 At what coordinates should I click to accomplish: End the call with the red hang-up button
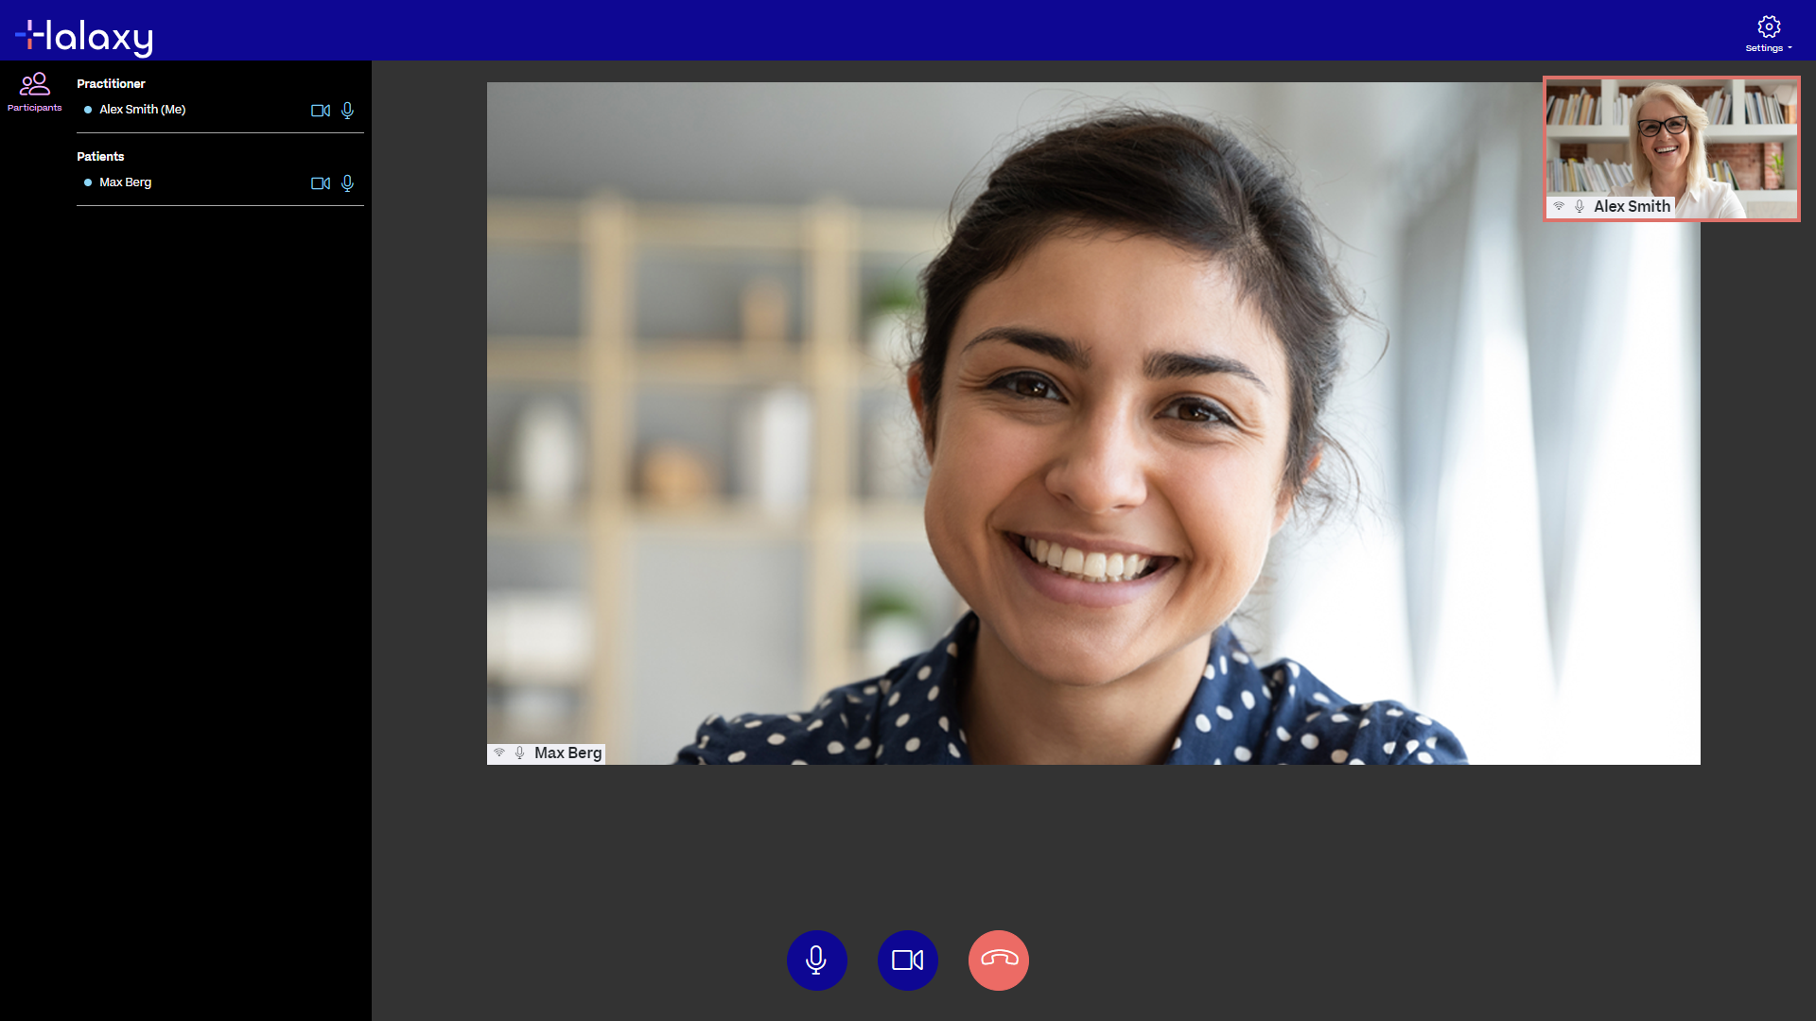pos(998,960)
